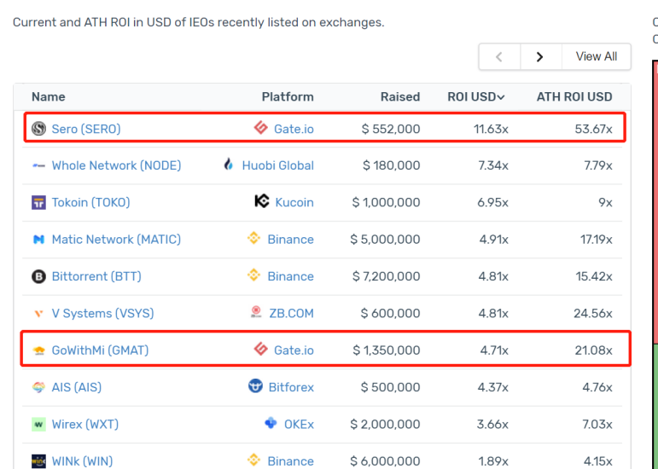The height and width of the screenshot is (469, 658).
Task: Select the $ 552,000 raised value
Action: 391,129
